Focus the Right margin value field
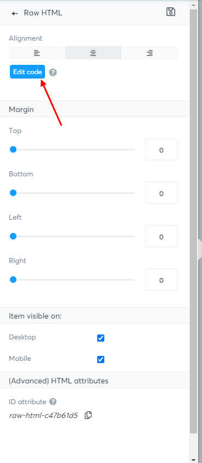This screenshot has height=463, width=202. (x=161, y=280)
